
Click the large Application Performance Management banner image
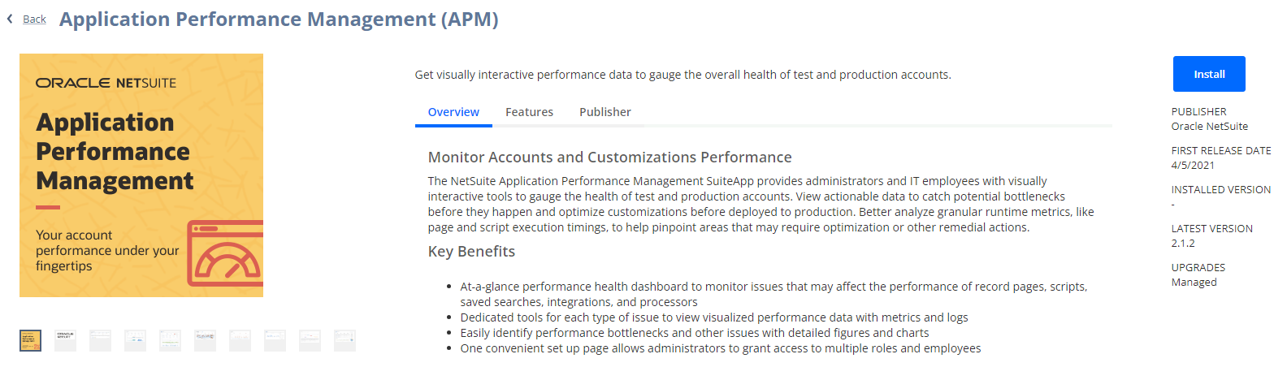click(141, 175)
